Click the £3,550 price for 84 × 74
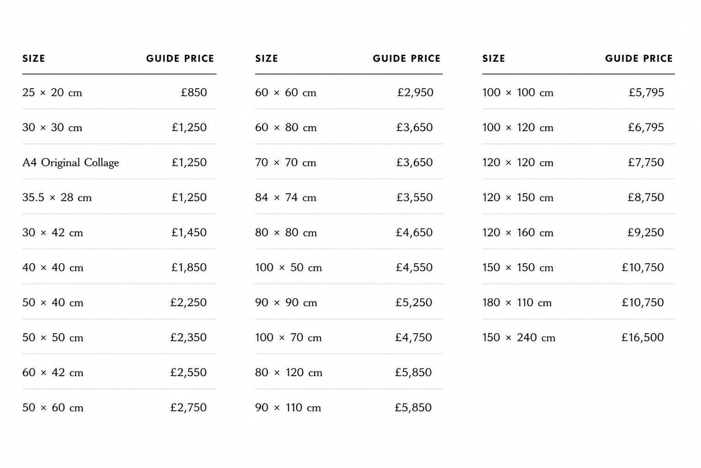Viewport: 701px width, 468px height. click(x=414, y=197)
